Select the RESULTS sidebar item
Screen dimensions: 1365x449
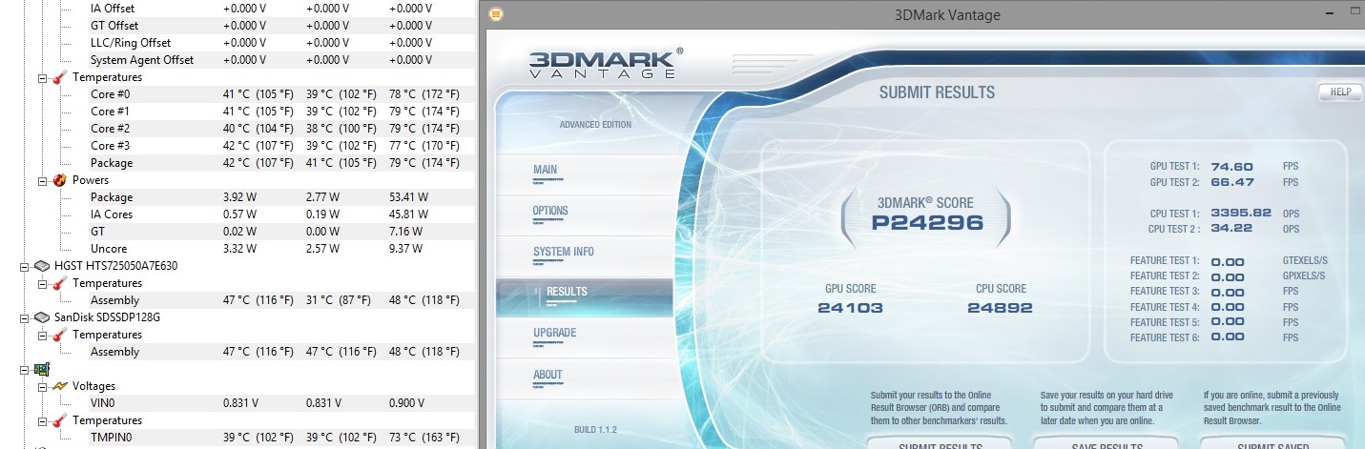coord(584,296)
